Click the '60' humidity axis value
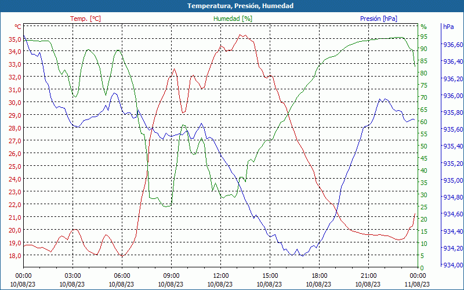Image resolution: width=464 pixels, height=290 pixels. click(x=424, y=122)
